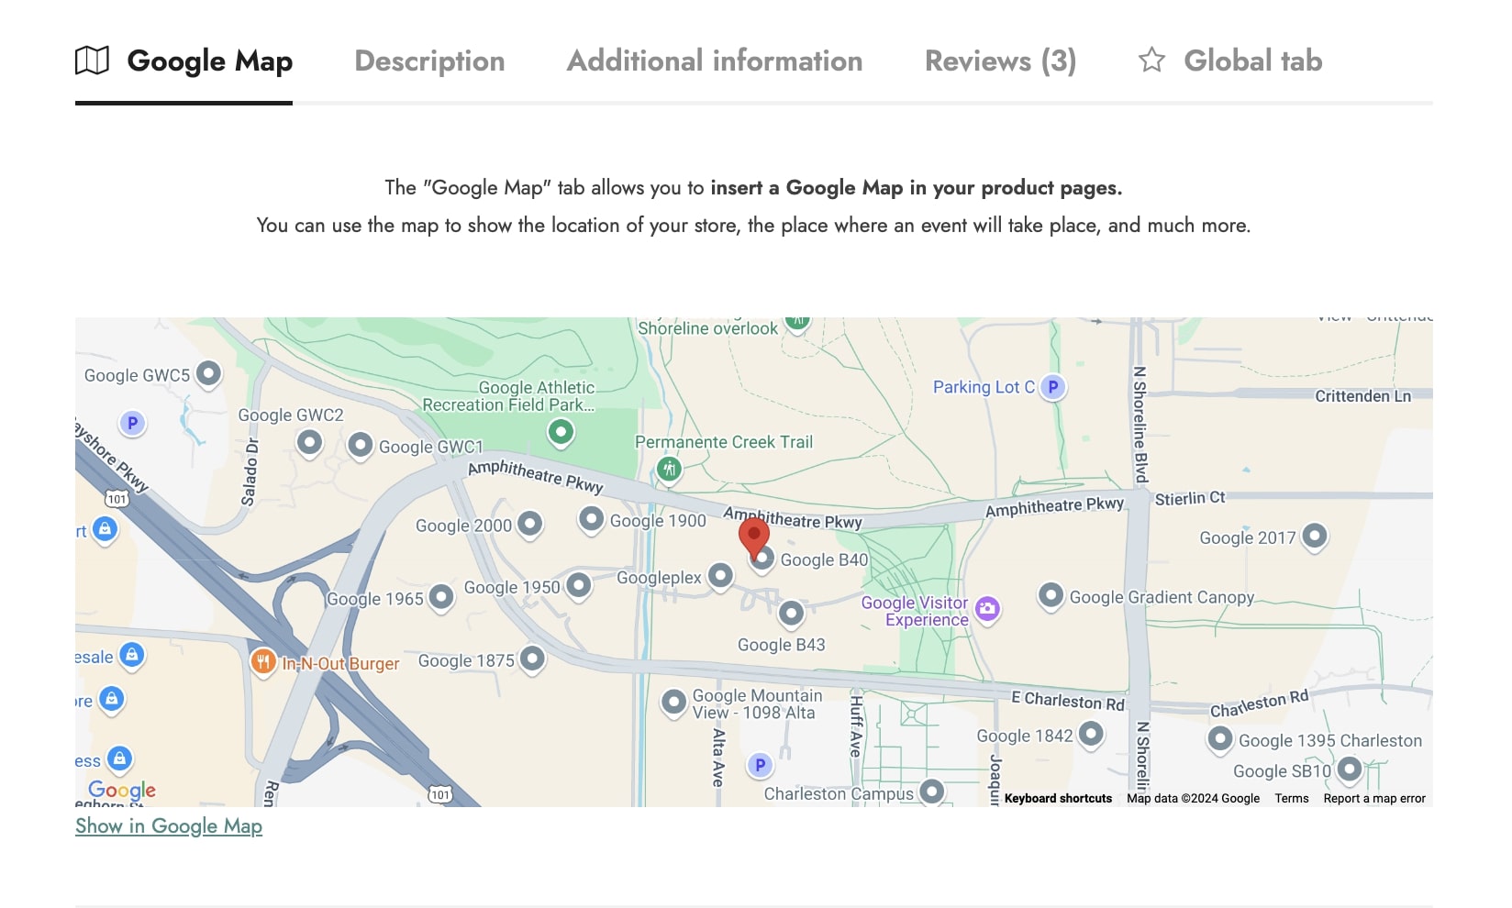Select the Google 1842 map marker
Viewport: 1512px width, 908px height.
(1091, 734)
